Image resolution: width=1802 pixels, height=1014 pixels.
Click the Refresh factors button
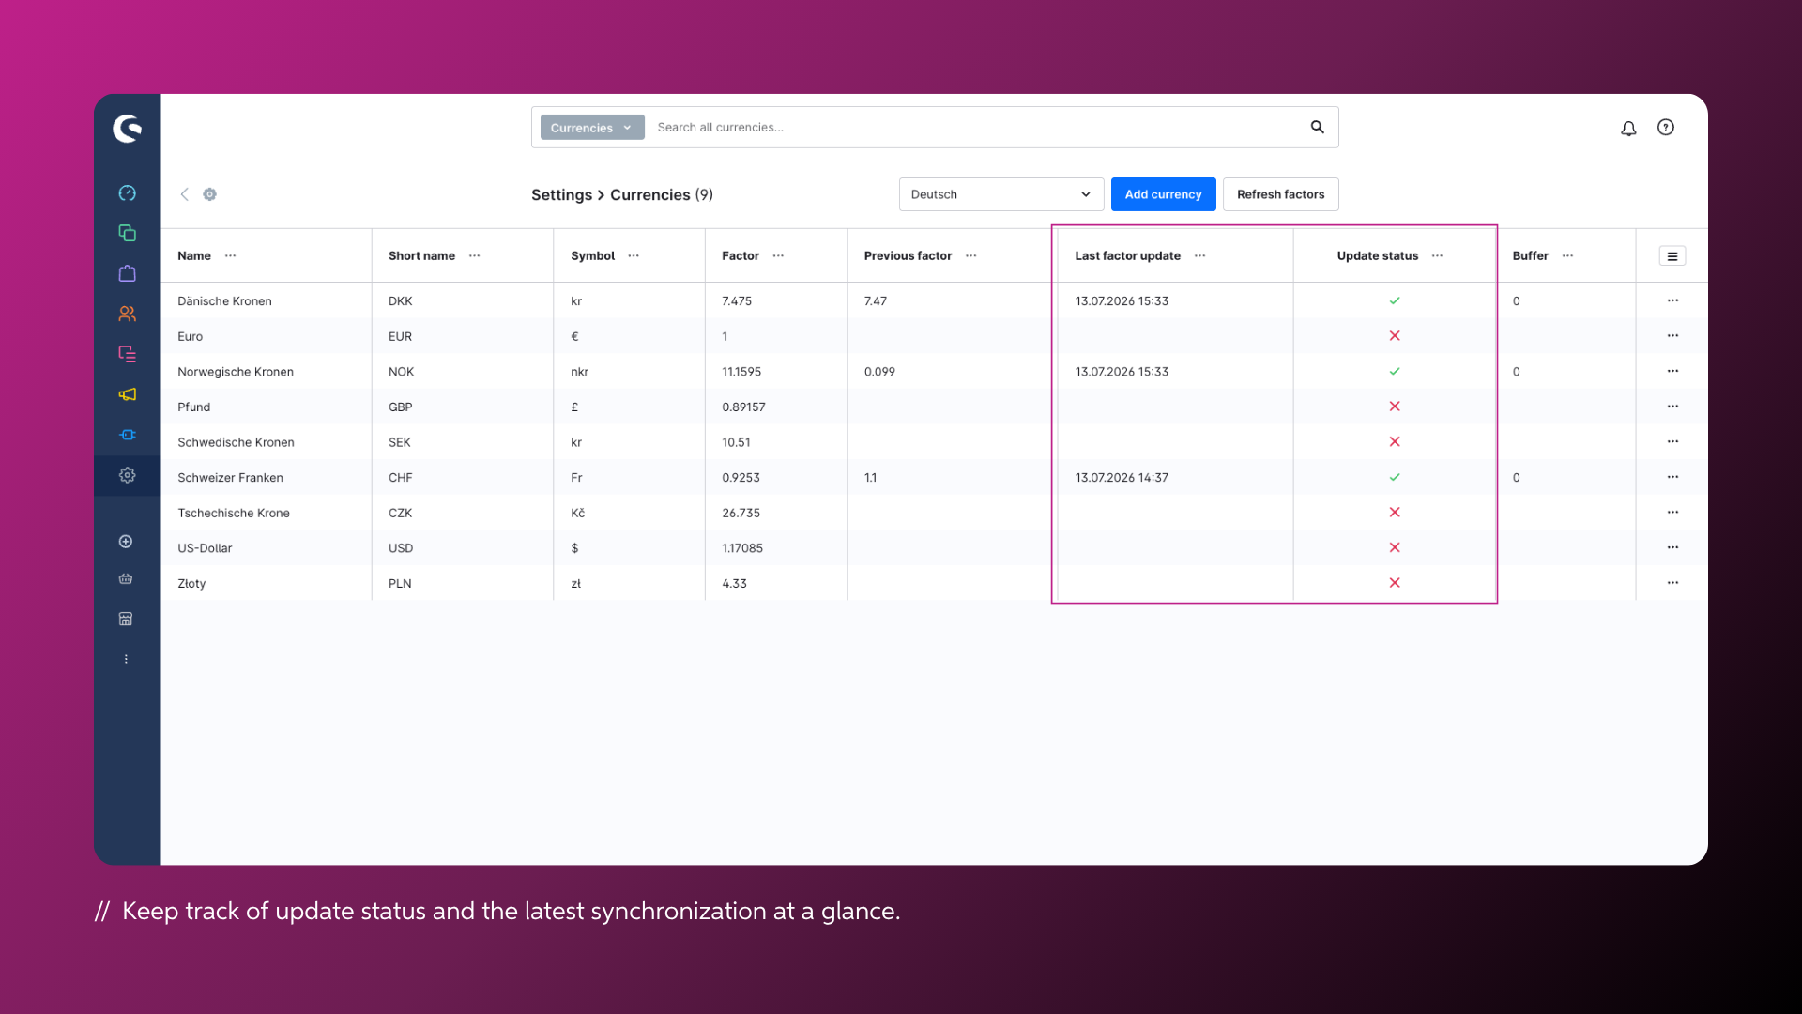click(1281, 194)
